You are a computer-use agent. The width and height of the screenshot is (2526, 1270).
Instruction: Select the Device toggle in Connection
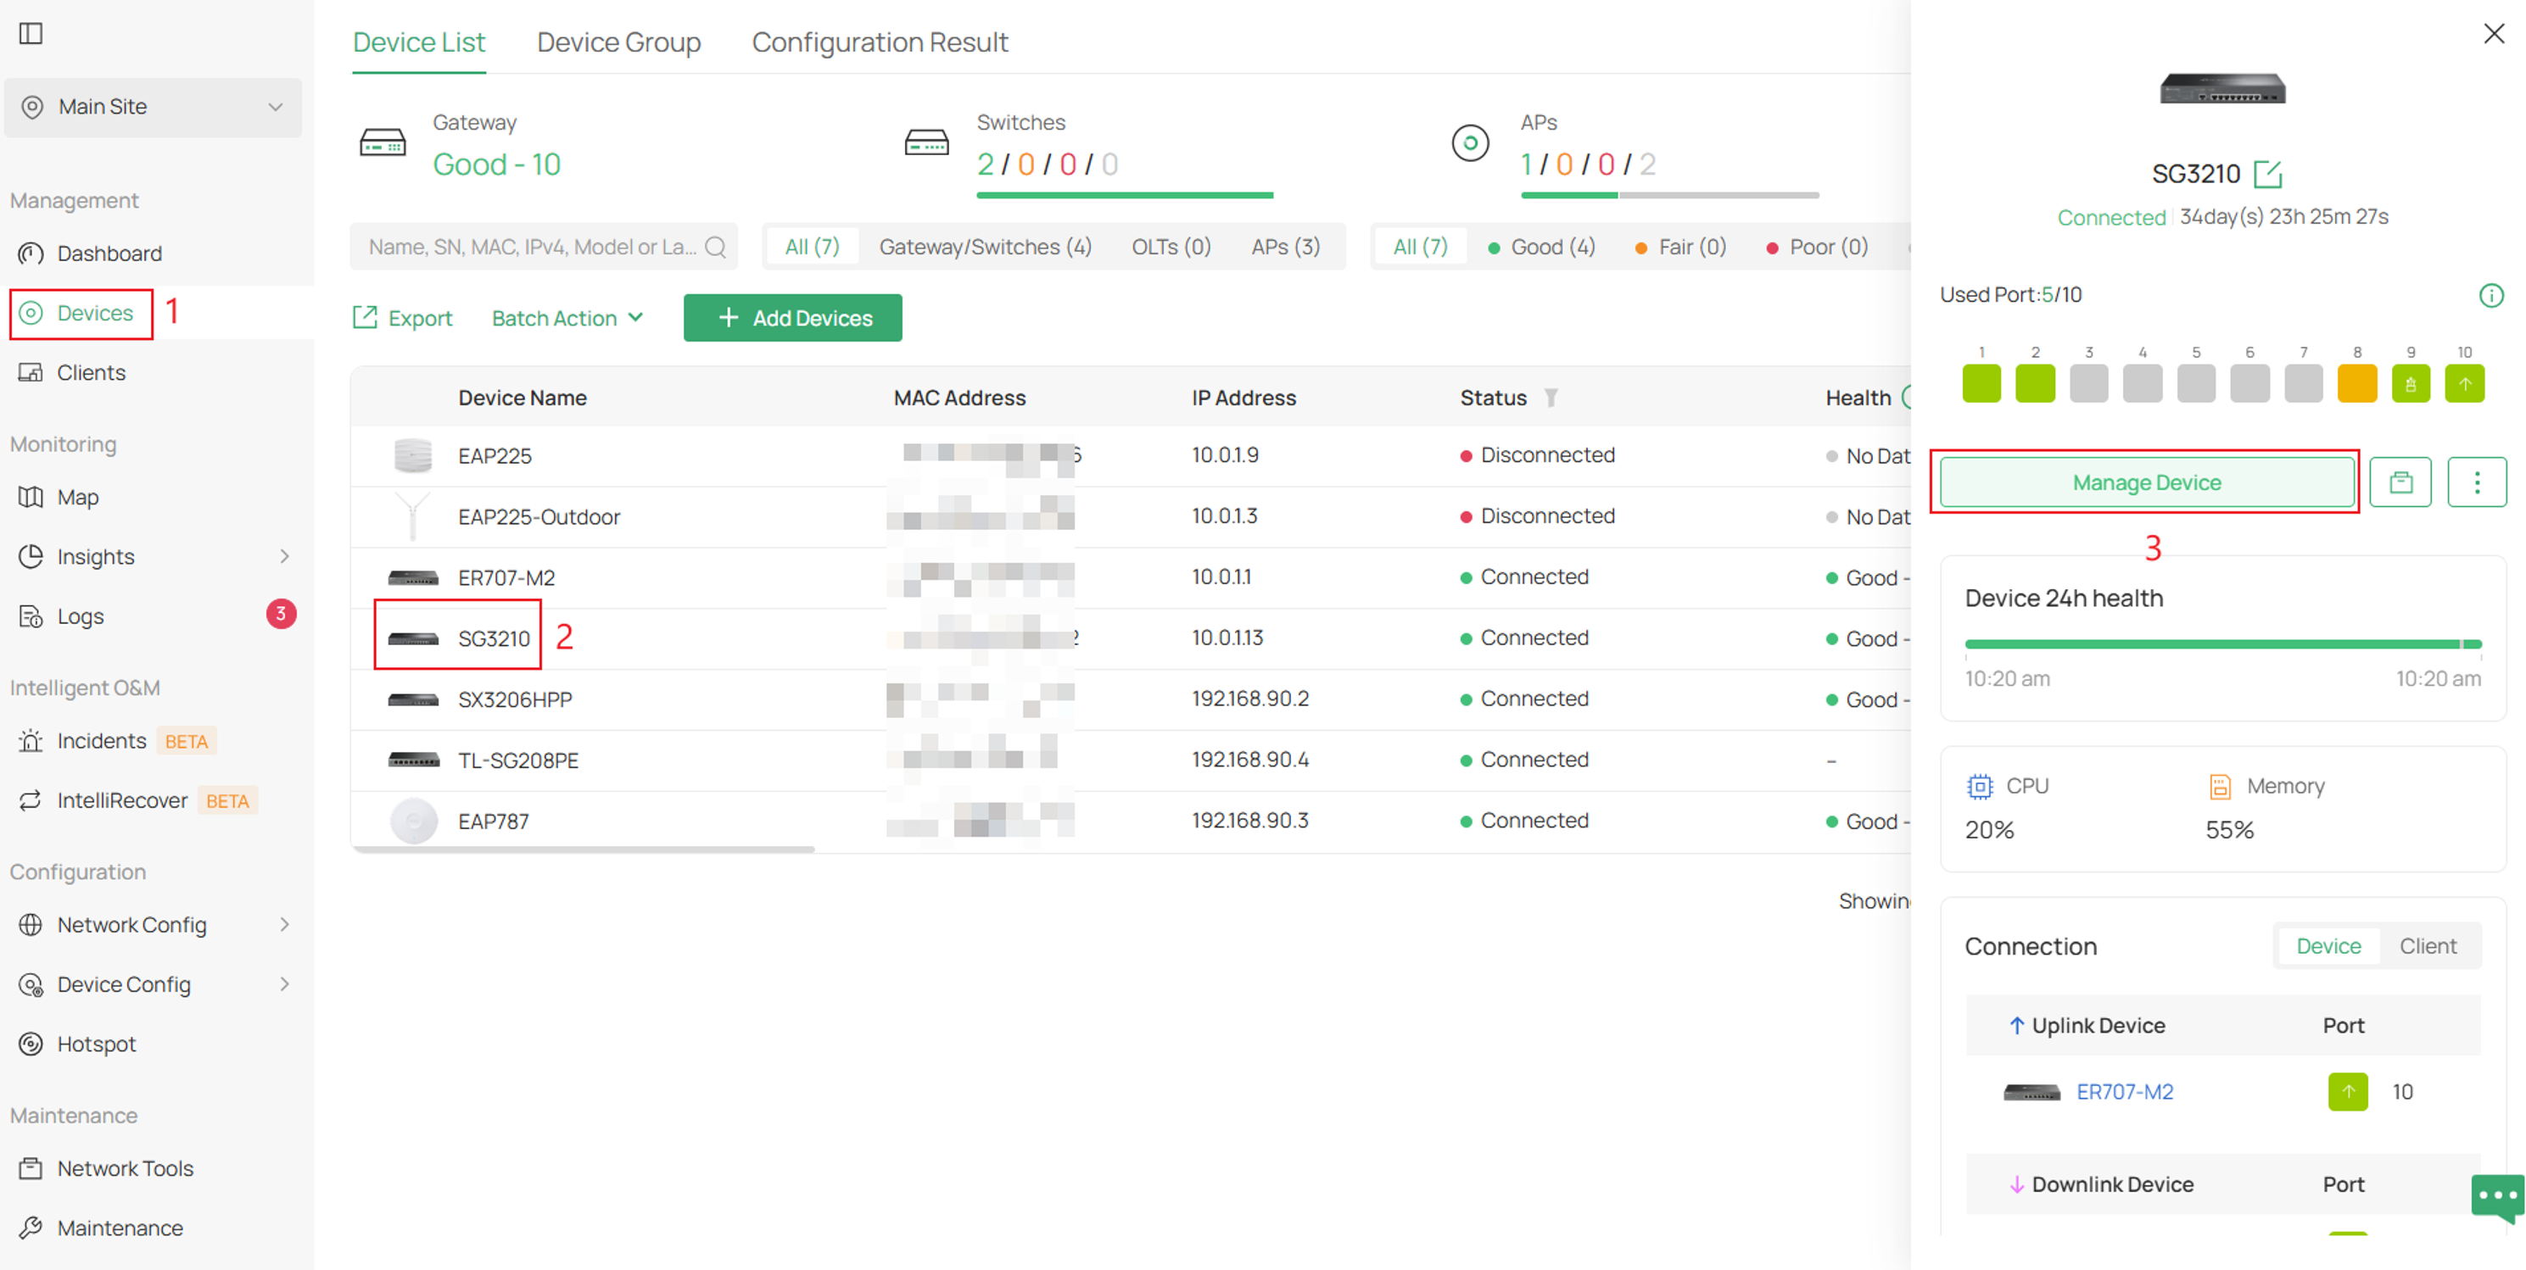(x=2328, y=947)
